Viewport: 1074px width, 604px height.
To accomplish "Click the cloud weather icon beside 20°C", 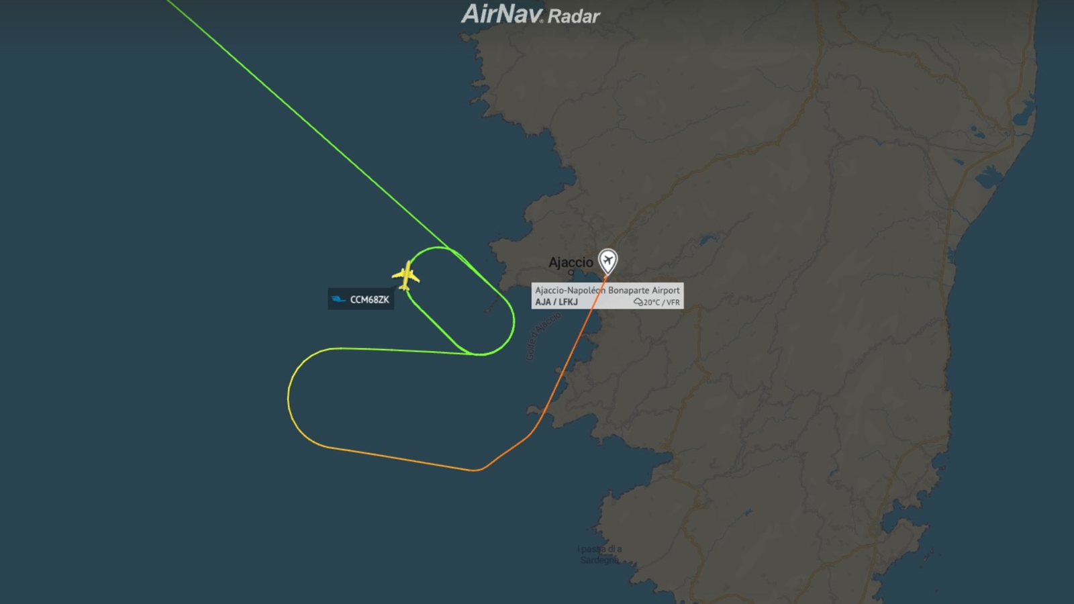I will (x=638, y=303).
